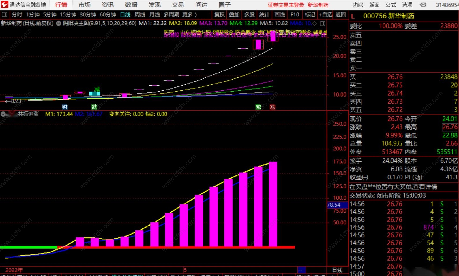Open the 行情 menu
This screenshot has height=276, width=459.
point(61,5)
